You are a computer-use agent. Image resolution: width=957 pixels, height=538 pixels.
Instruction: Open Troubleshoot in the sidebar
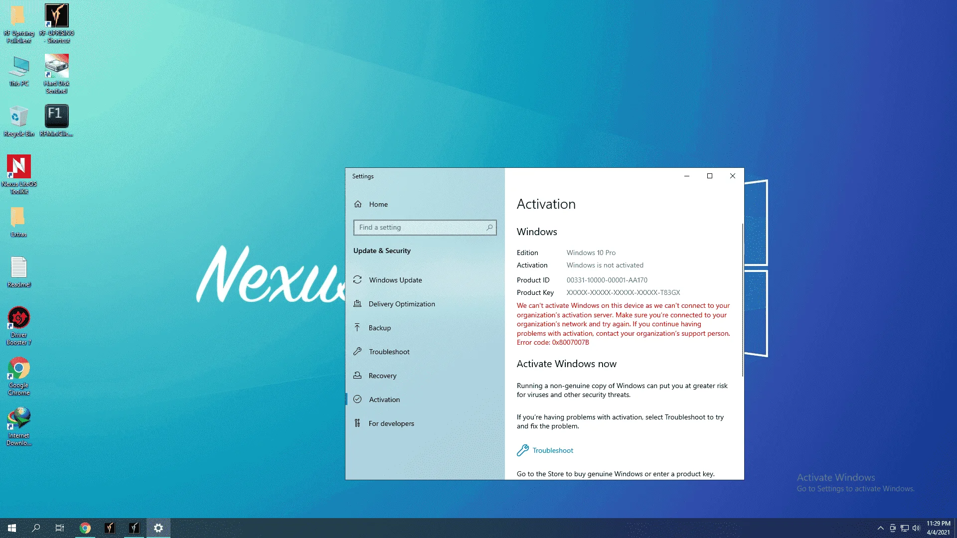pyautogui.click(x=425, y=352)
